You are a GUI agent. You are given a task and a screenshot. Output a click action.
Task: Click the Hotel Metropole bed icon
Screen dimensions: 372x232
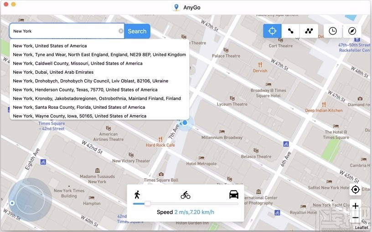click(201, 158)
